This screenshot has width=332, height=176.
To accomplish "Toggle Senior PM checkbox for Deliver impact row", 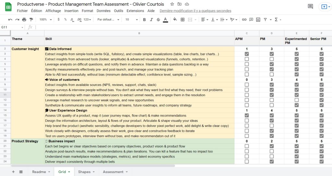I will (322, 161).
